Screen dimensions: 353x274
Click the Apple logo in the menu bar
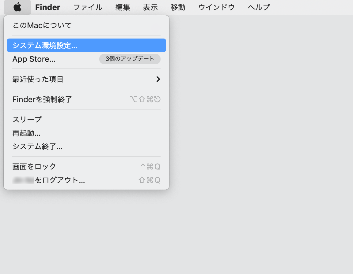coord(17,7)
